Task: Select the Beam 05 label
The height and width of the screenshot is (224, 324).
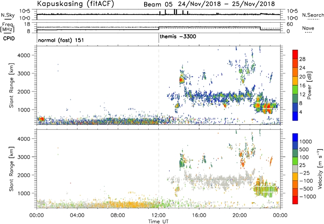Action: 158,4
